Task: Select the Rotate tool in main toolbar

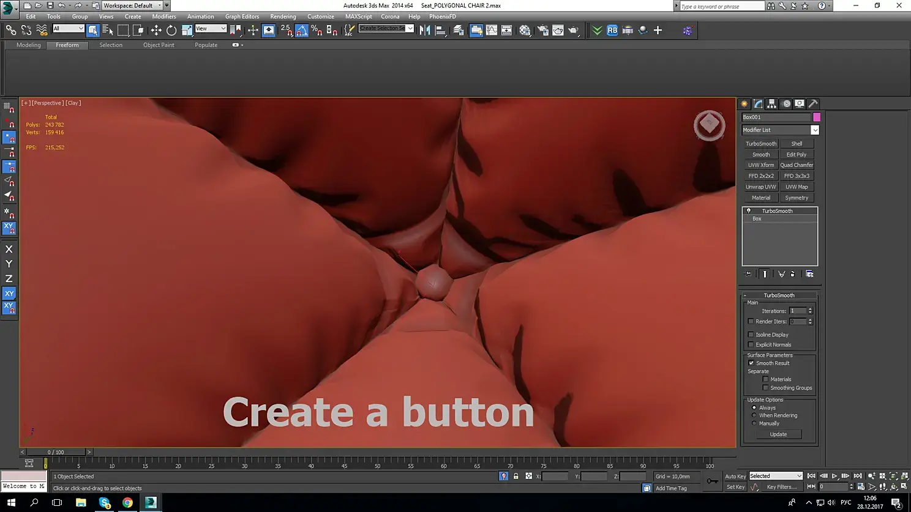Action: tap(171, 30)
